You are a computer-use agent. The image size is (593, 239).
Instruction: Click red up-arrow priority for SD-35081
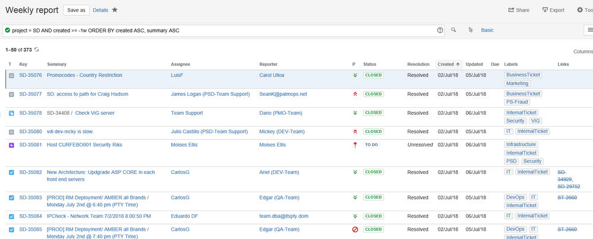click(355, 145)
